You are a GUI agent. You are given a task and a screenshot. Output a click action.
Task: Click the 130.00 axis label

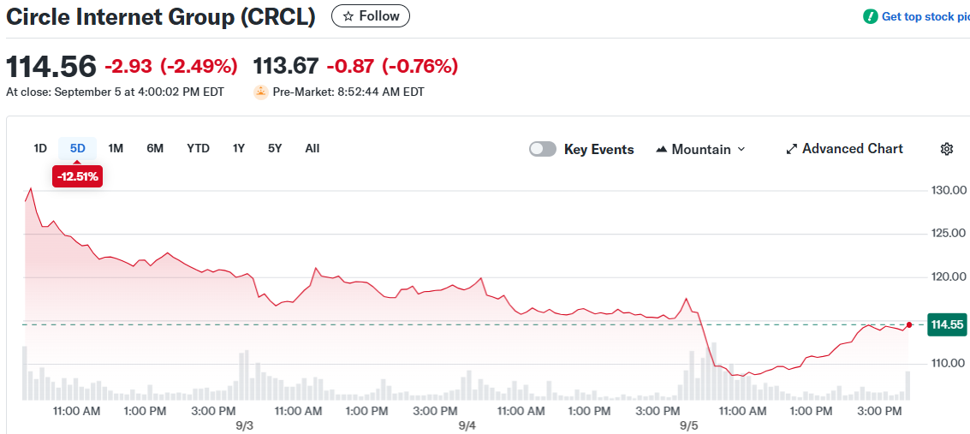(x=949, y=190)
